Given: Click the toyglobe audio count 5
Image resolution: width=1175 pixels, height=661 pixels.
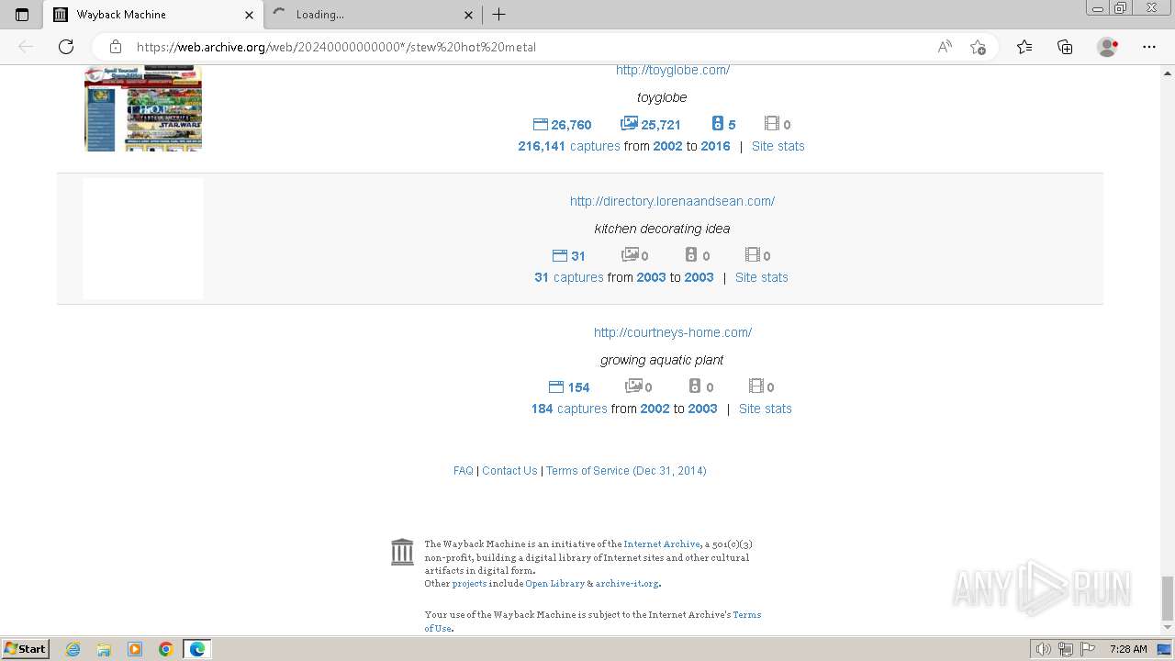Looking at the screenshot, I should (724, 125).
